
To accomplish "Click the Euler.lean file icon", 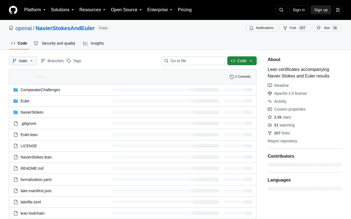I will 16,135.
